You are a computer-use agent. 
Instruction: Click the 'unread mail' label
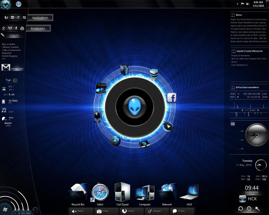[17, 69]
